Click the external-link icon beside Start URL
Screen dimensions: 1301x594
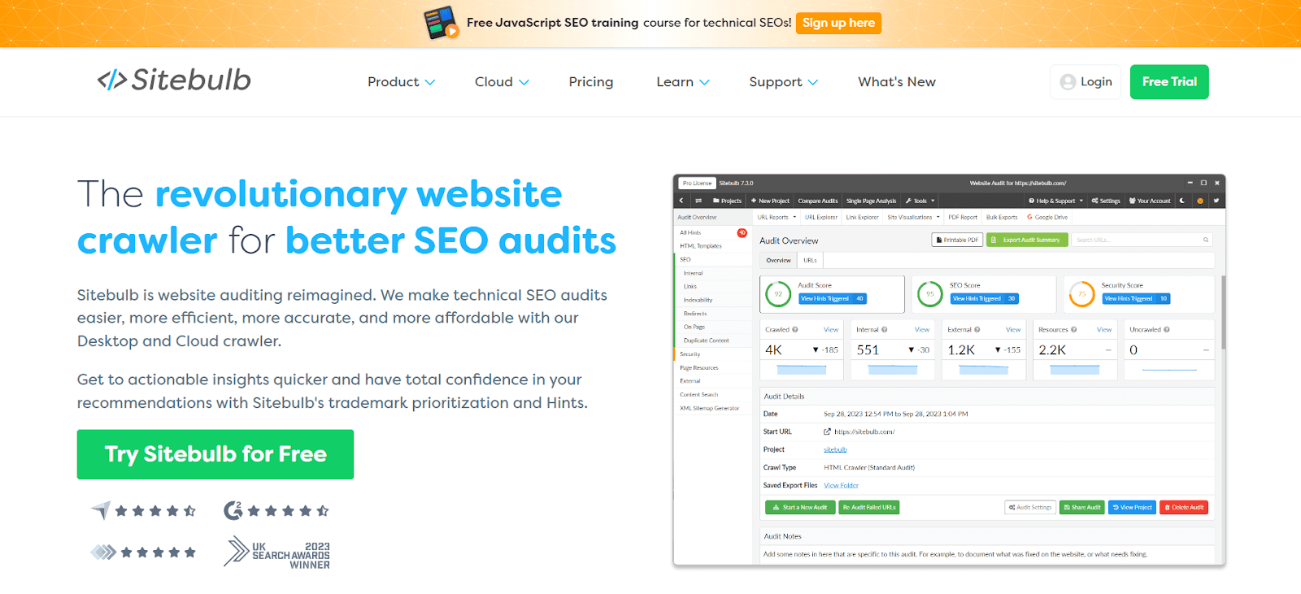[x=828, y=431]
